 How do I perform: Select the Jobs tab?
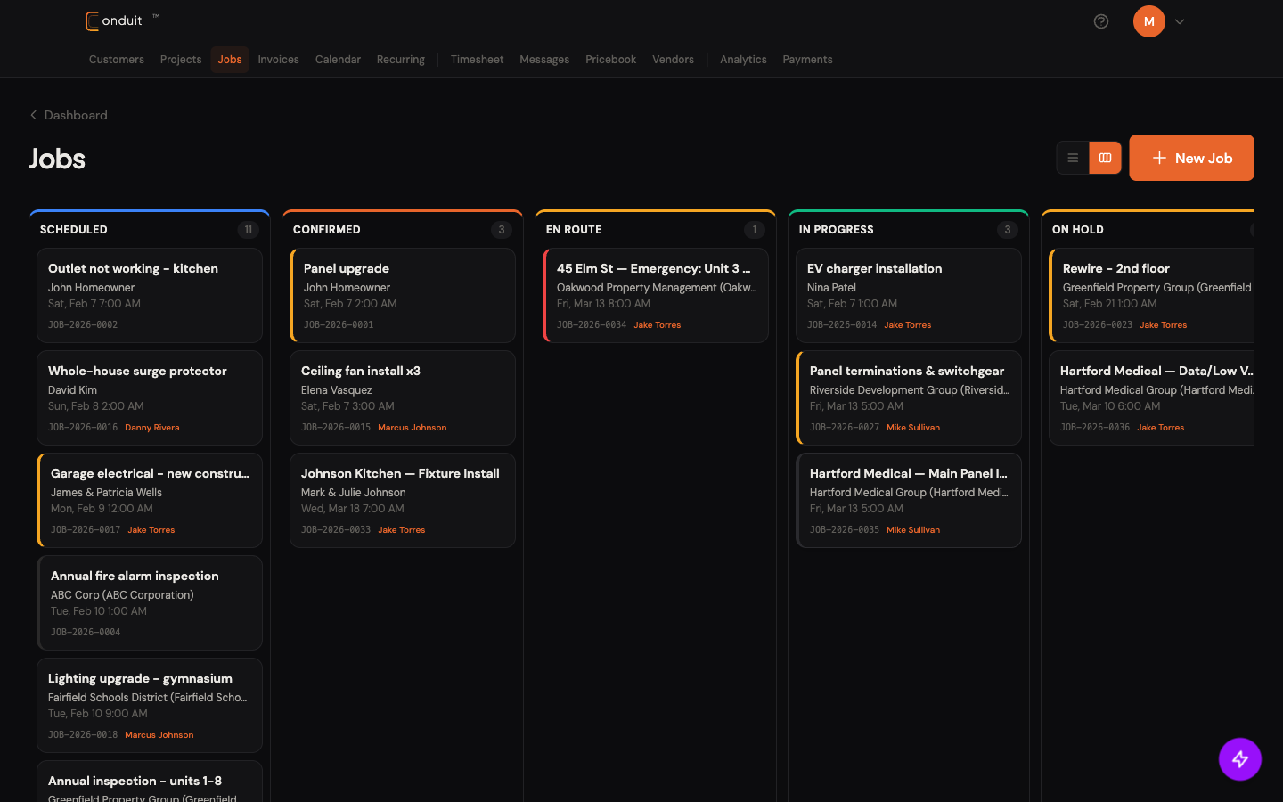[x=230, y=60]
